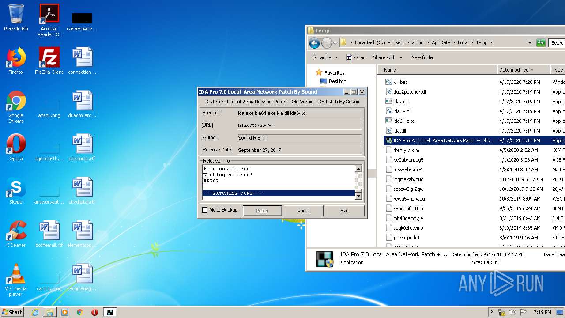Launch Google Chrome desktop shortcut

[x=16, y=107]
